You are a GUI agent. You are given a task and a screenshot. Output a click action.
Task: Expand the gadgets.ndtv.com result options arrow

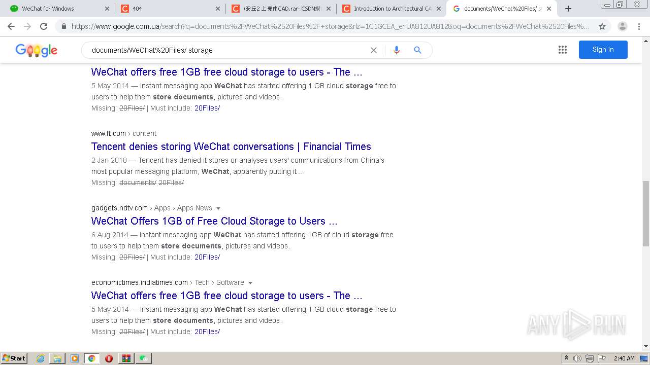click(x=218, y=208)
